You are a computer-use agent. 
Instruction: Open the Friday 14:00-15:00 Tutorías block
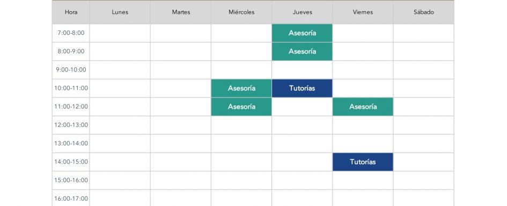pyautogui.click(x=363, y=162)
